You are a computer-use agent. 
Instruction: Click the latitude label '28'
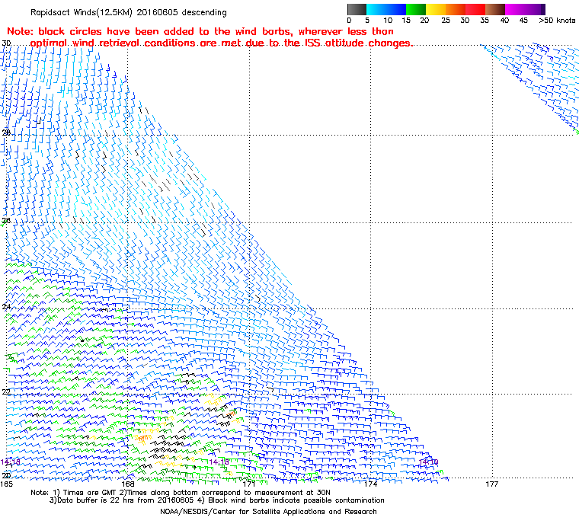(x=6, y=133)
